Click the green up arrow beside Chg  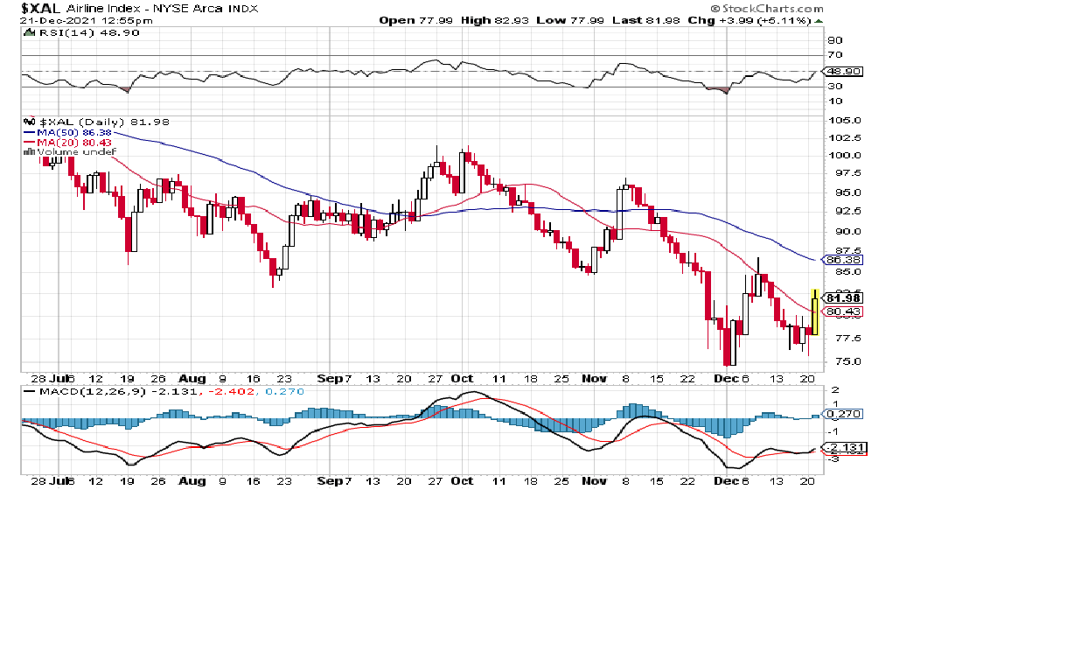click(x=818, y=20)
